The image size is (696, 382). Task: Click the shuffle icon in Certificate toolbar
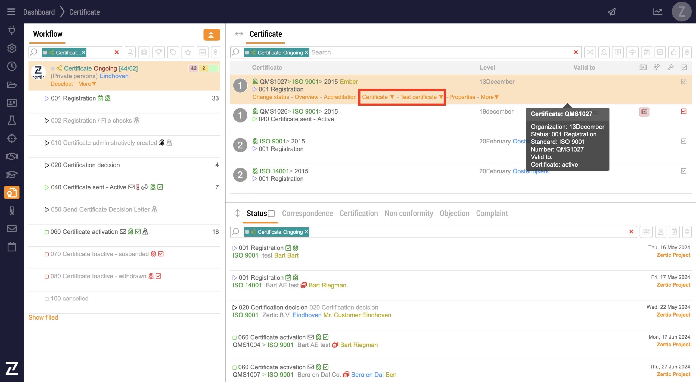[590, 52]
